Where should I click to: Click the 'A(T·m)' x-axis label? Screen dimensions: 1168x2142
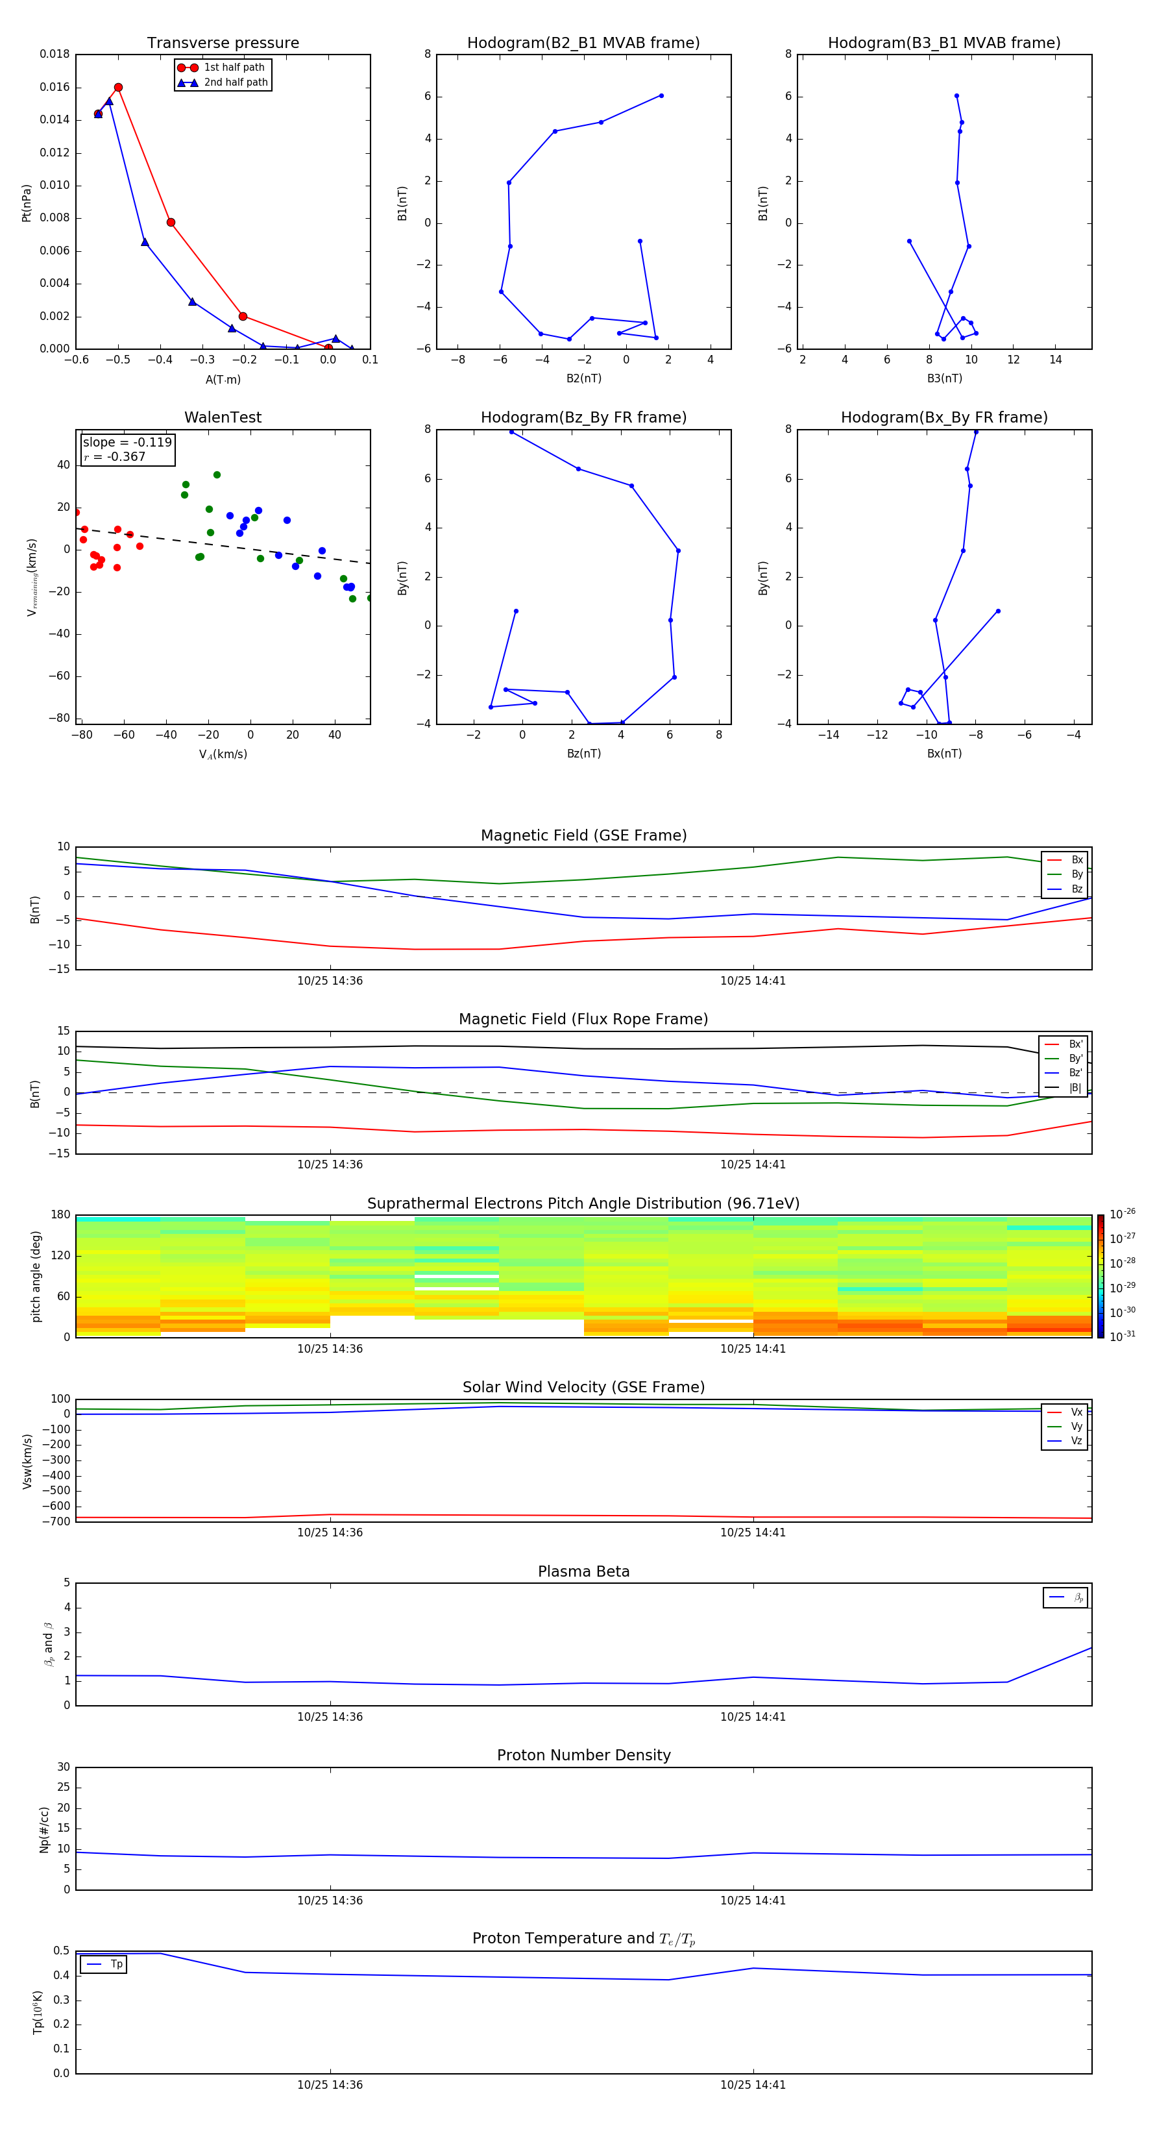223,380
